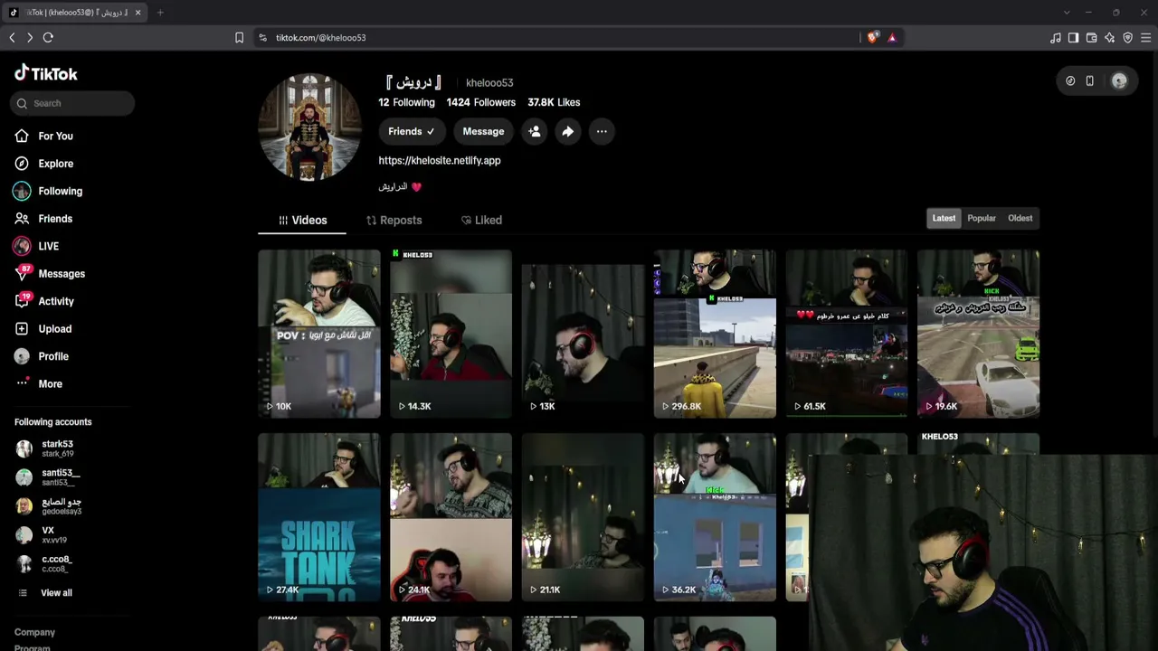This screenshot has width=1158, height=651.
Task: Send a Message to this profile
Action: coord(483,131)
